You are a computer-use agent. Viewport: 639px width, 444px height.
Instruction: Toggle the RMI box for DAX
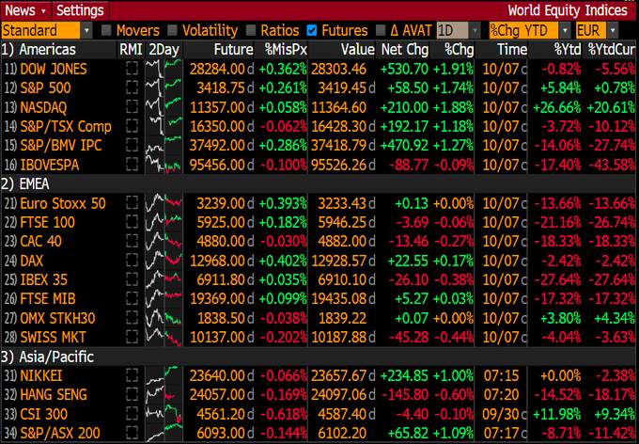[132, 261]
